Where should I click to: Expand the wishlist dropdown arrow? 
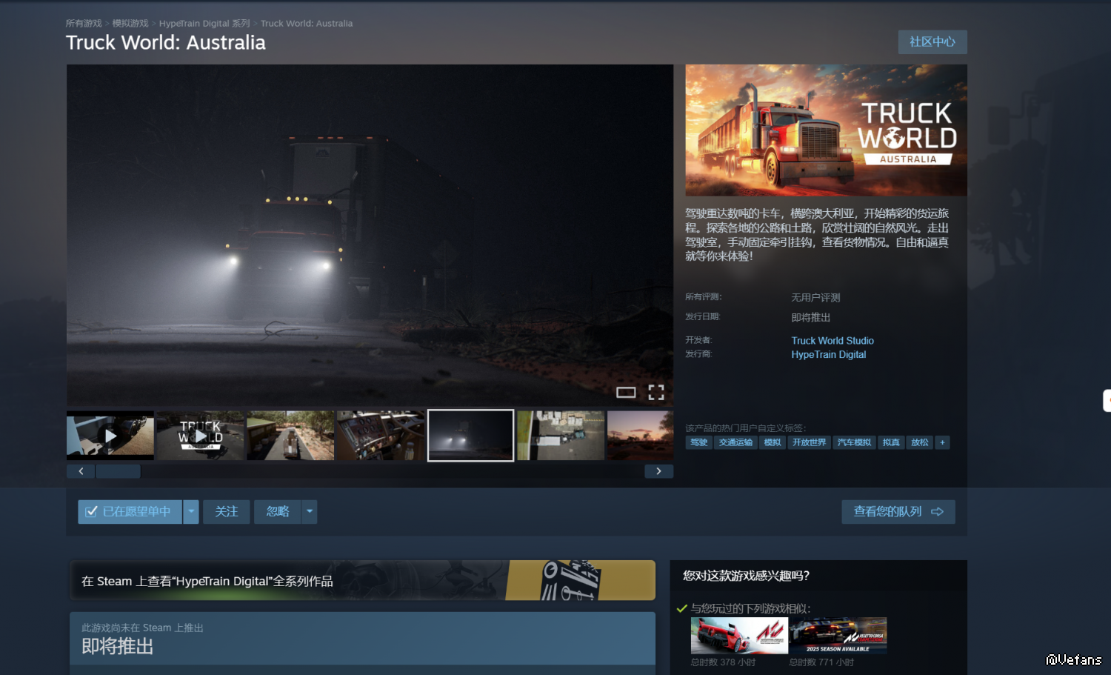click(191, 512)
